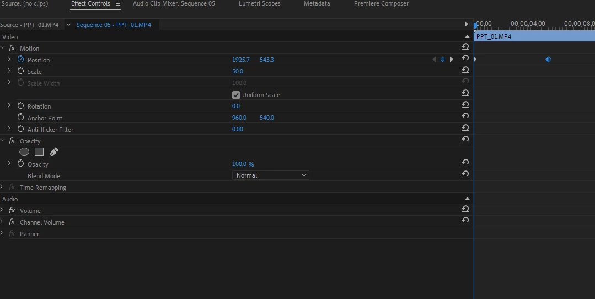
Task: Reset the Volume effect
Action: click(465, 209)
